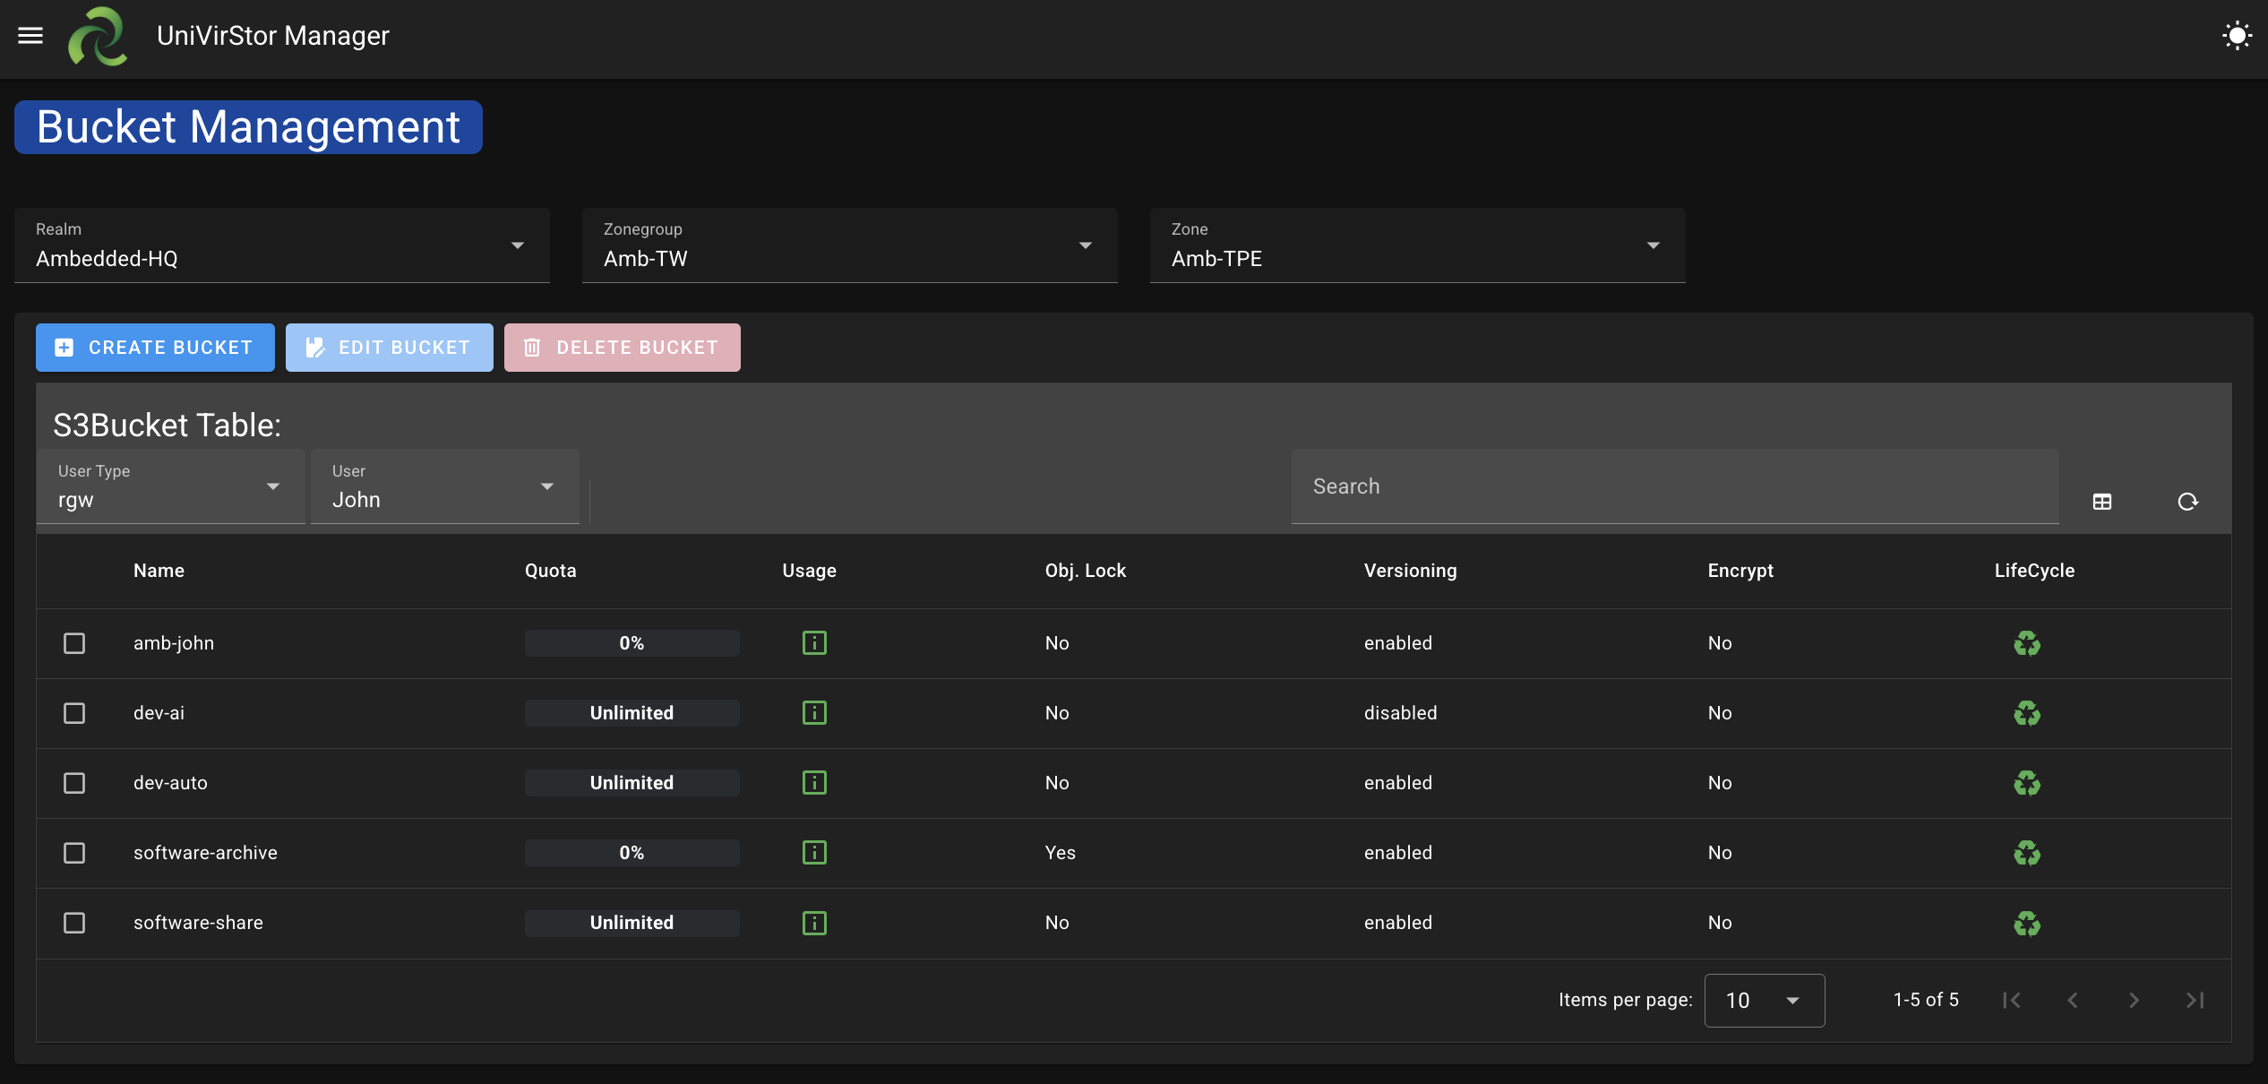Open the User Type dropdown
The width and height of the screenshot is (2268, 1084).
[x=171, y=486]
